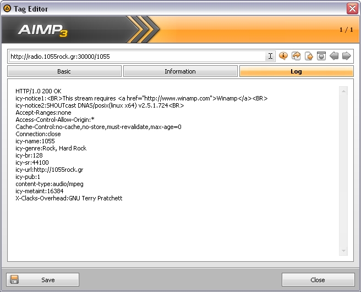Click the 'icy-name:1055' line
361x292 pixels.
35,141
